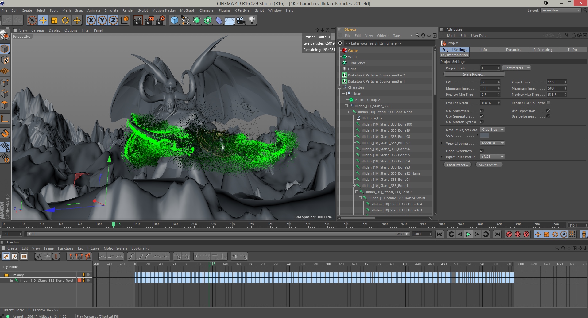The width and height of the screenshot is (588, 318).
Task: Open the spline pen tools
Action: pos(185,21)
